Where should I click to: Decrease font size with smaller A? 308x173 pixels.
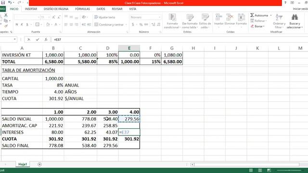[59, 17]
